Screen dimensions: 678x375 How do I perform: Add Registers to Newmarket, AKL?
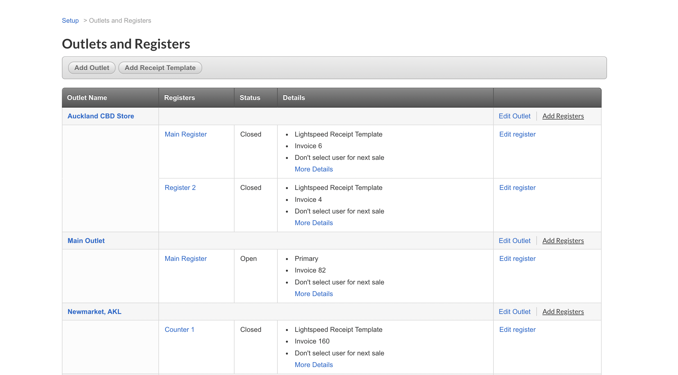point(563,311)
